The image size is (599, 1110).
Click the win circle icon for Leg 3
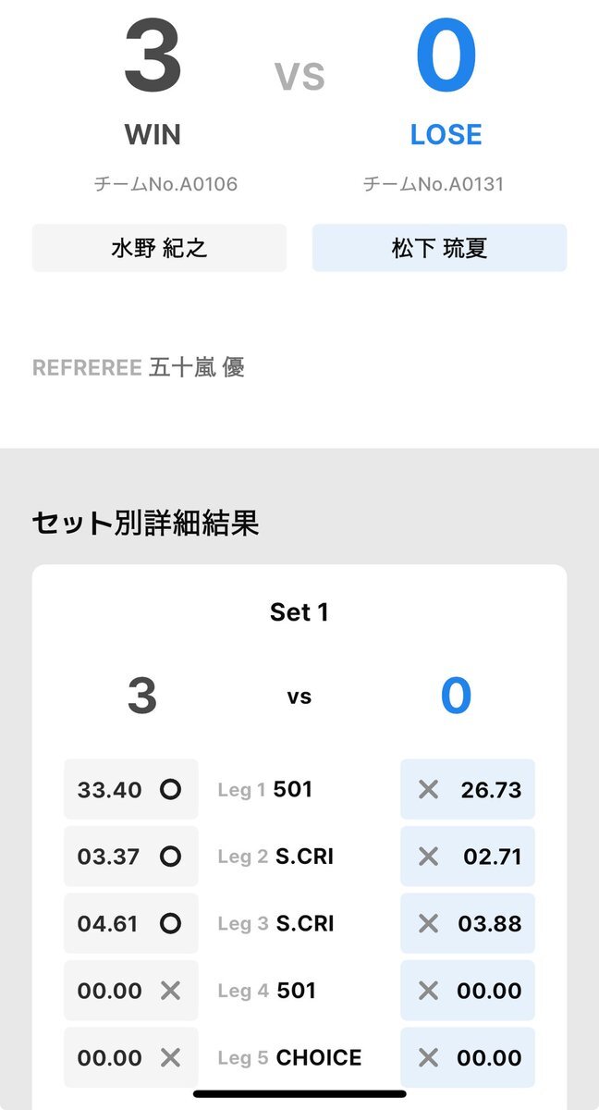(170, 923)
